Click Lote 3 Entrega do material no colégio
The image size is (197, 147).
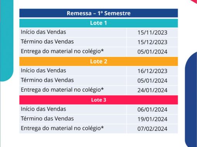62,128
